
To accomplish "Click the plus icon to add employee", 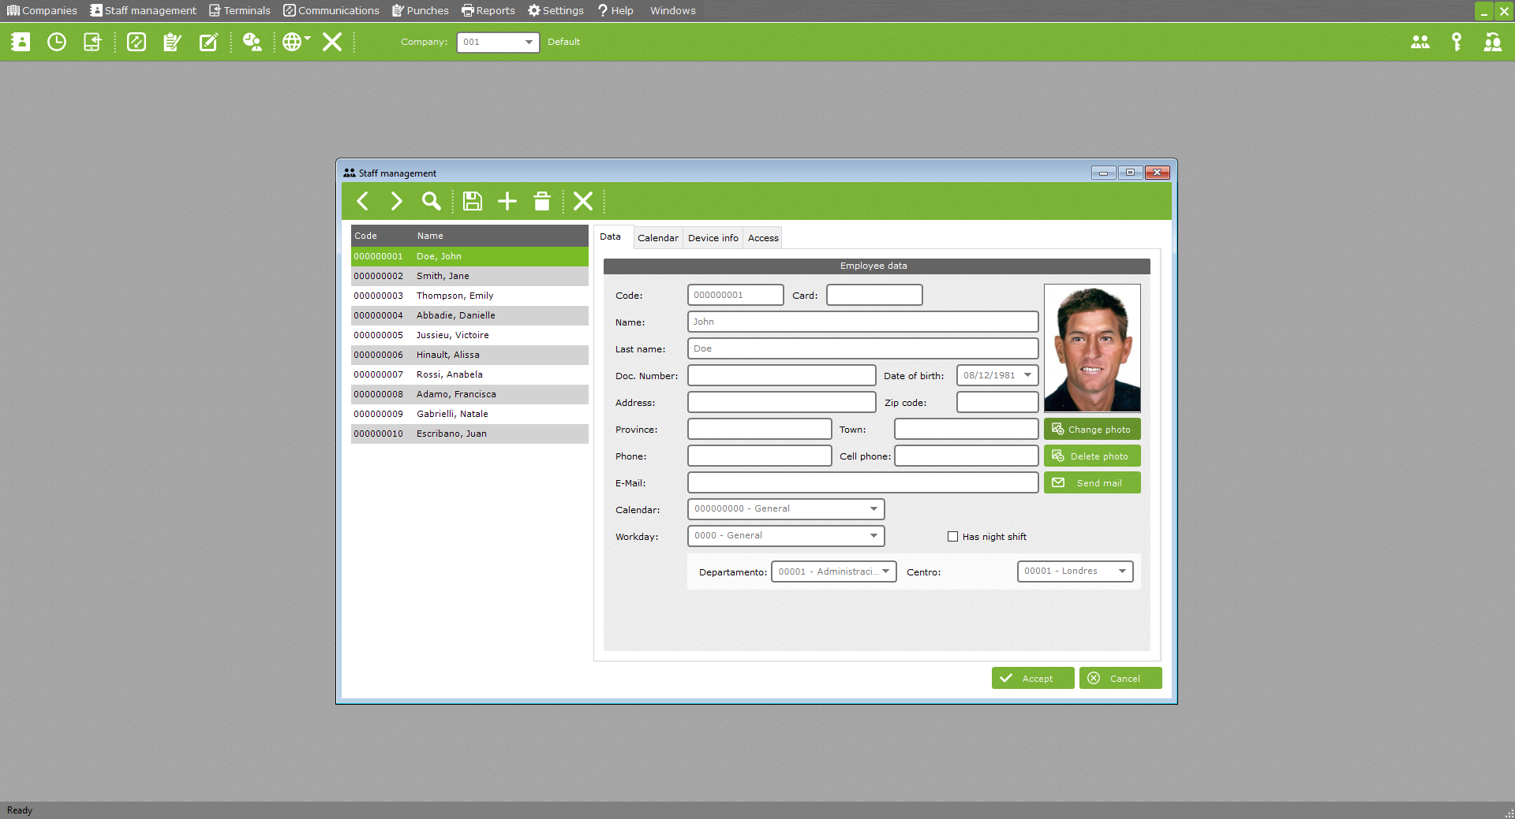I will point(507,202).
